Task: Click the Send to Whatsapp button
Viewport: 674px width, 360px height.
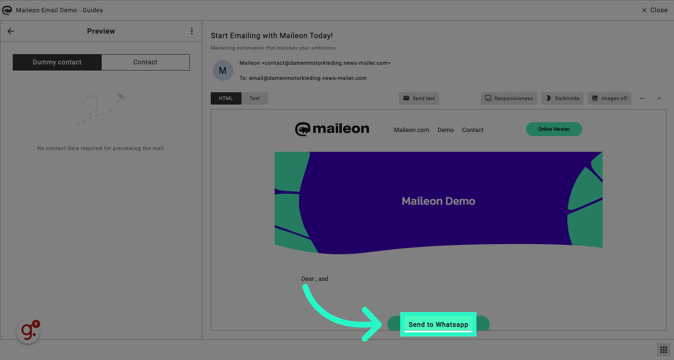Action: click(x=438, y=324)
